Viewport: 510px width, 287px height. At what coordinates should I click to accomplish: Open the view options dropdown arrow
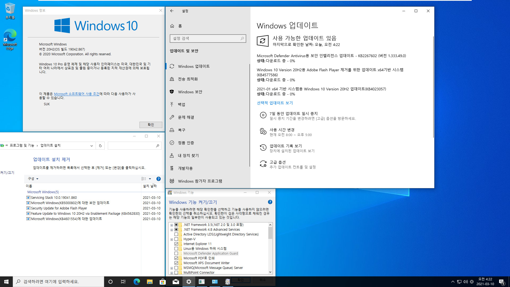coord(150,179)
